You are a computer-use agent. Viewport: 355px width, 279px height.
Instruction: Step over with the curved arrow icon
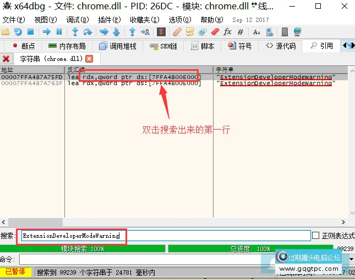88,32
